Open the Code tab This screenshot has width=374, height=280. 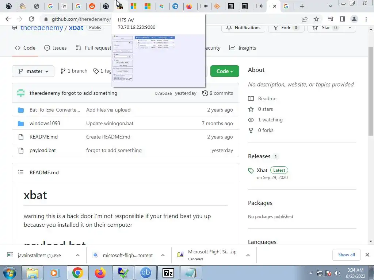(x=25, y=48)
